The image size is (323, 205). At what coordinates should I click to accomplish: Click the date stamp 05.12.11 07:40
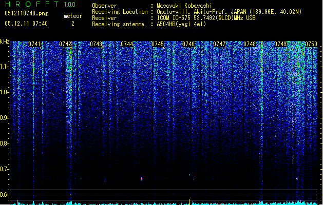(26, 24)
